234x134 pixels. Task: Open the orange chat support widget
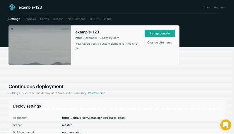tap(226, 125)
